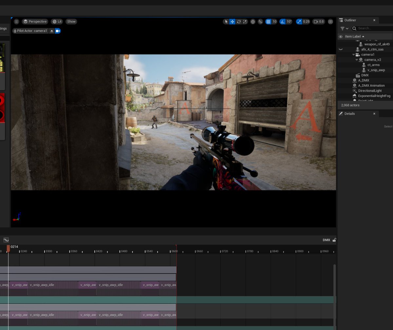Click the playhead marker at frame 0214
This screenshot has height=330, width=393.
8,249
